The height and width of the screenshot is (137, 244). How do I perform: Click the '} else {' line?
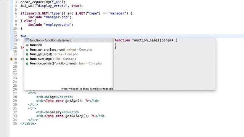tap(28, 21)
